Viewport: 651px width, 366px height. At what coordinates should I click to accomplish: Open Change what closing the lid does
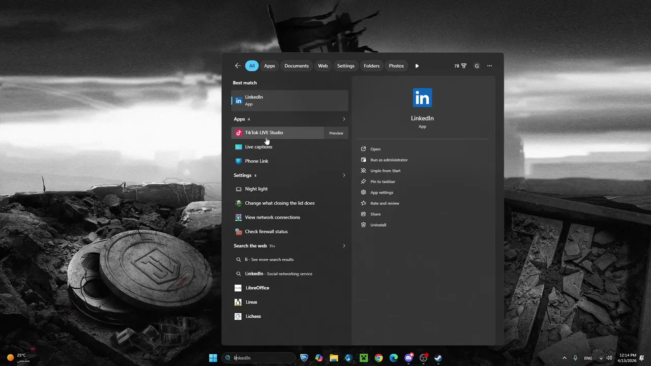point(289,203)
